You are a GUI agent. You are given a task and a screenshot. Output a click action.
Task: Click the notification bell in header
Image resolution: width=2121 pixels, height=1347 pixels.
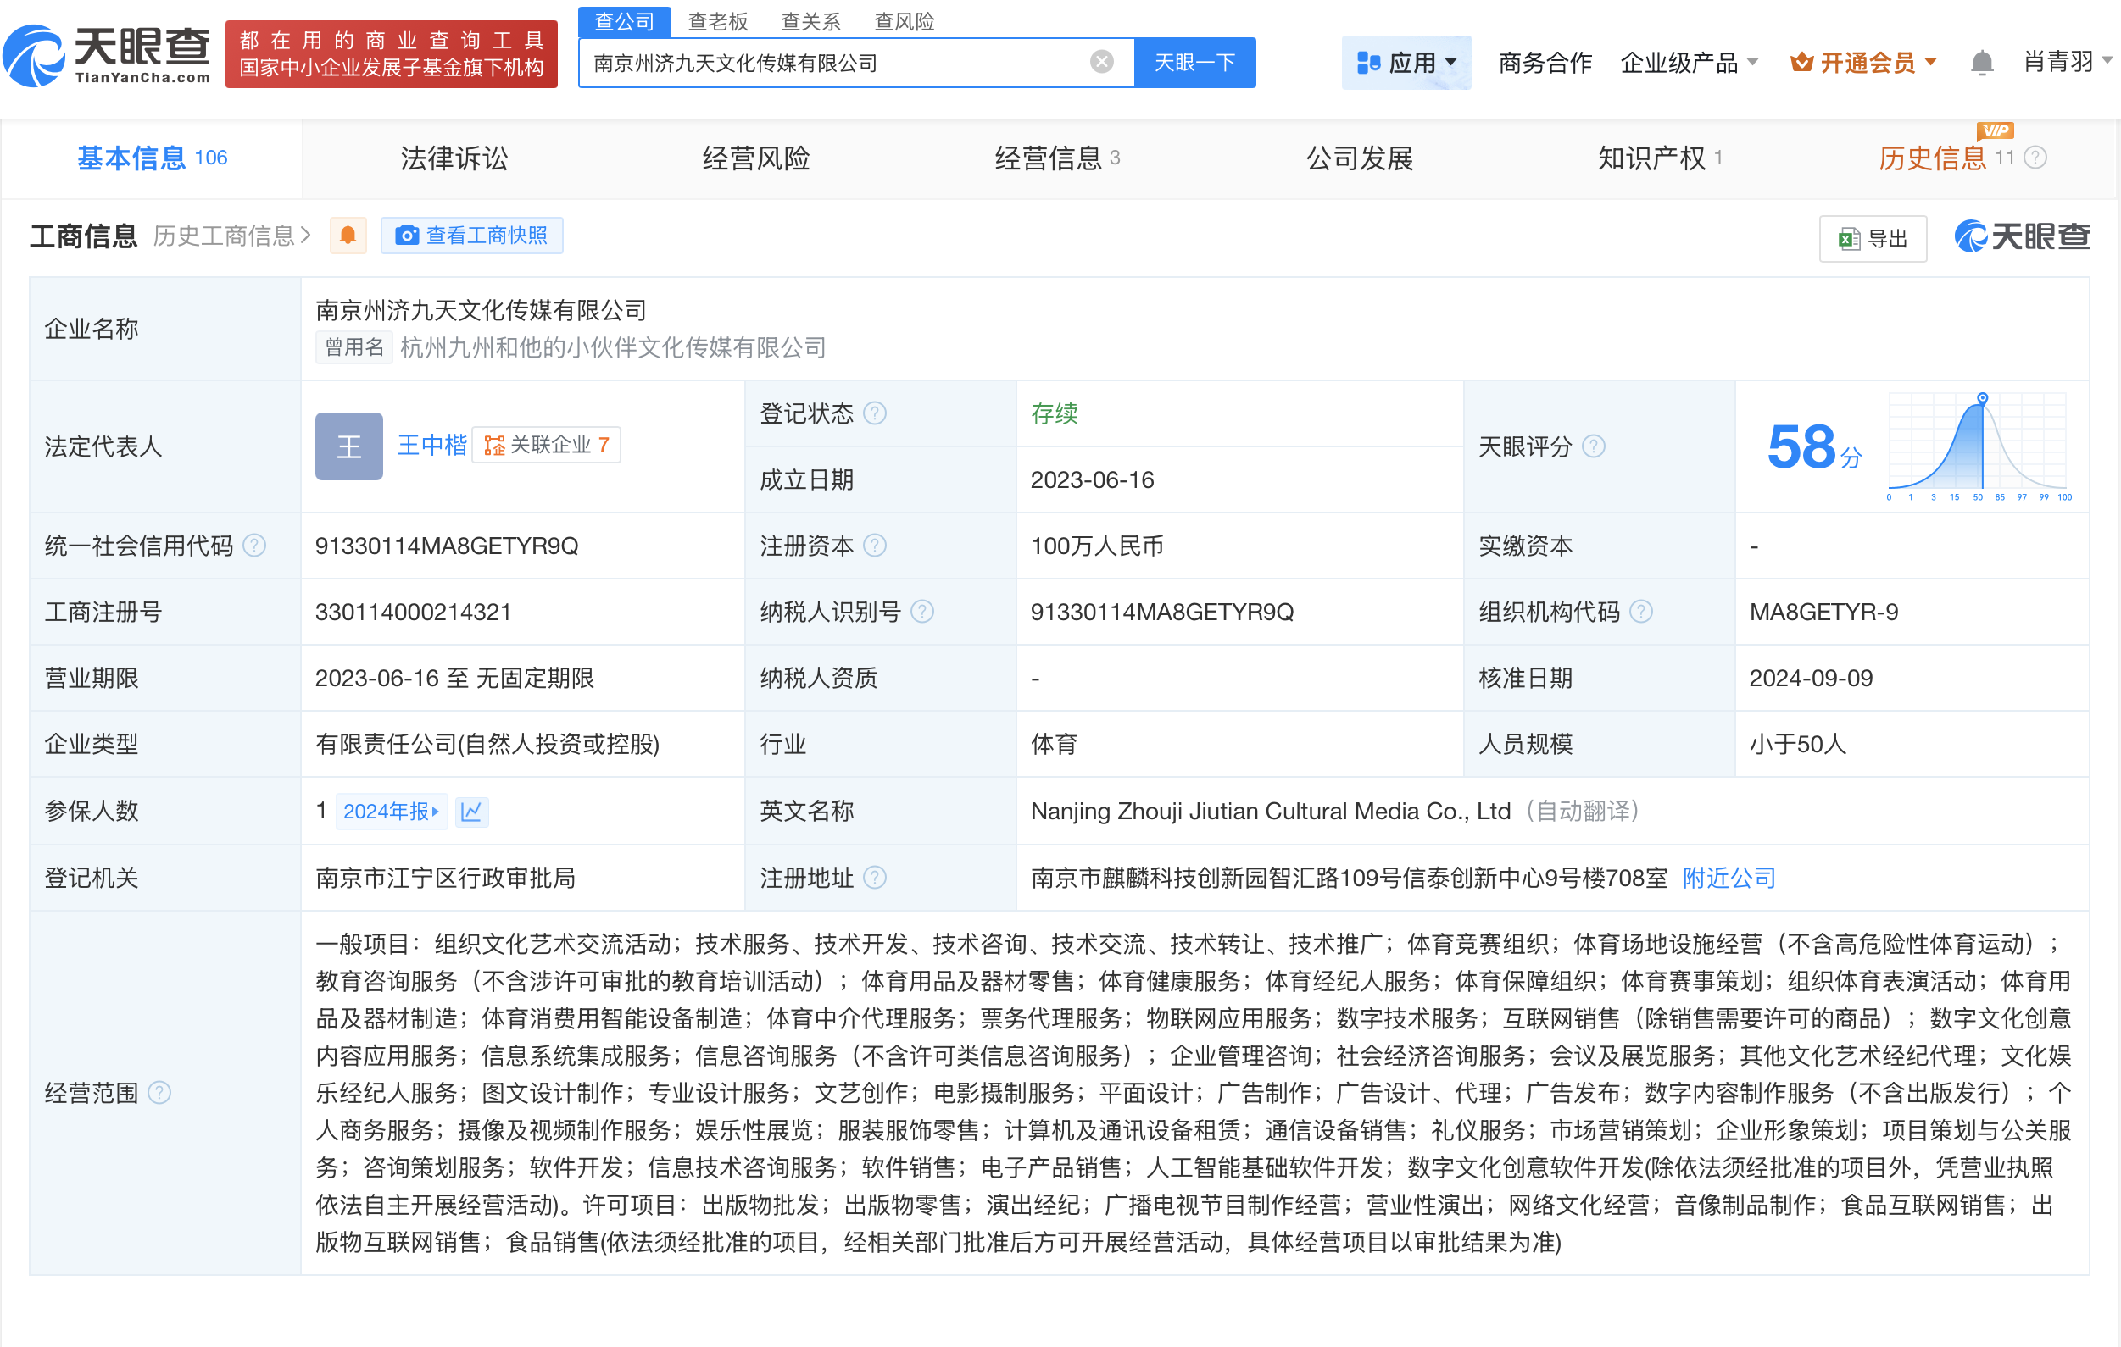(x=1981, y=63)
